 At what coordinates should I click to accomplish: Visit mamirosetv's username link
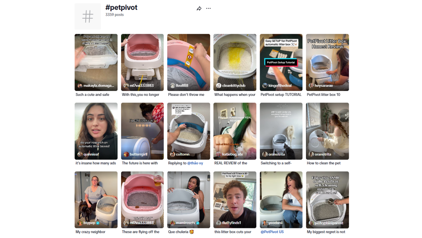(186, 223)
